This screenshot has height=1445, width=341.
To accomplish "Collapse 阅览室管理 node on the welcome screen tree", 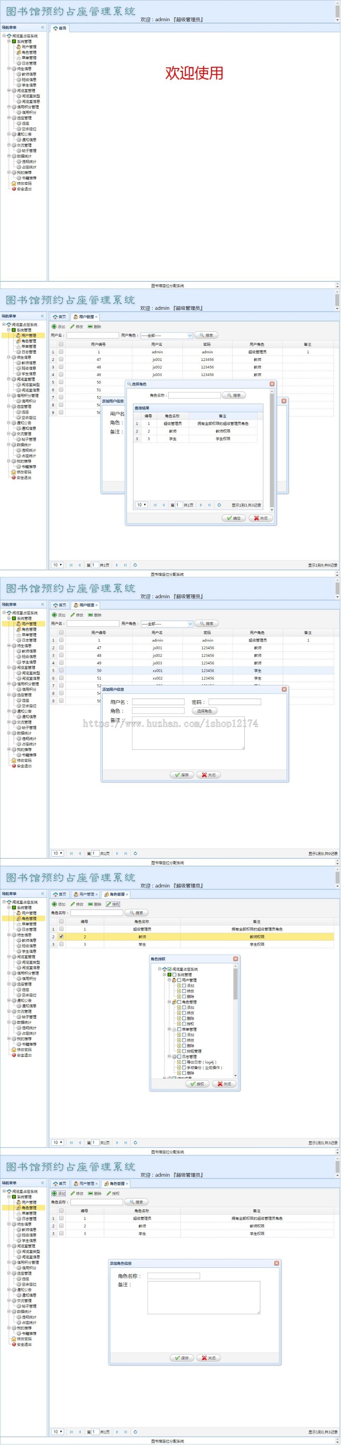I will (x=8, y=91).
